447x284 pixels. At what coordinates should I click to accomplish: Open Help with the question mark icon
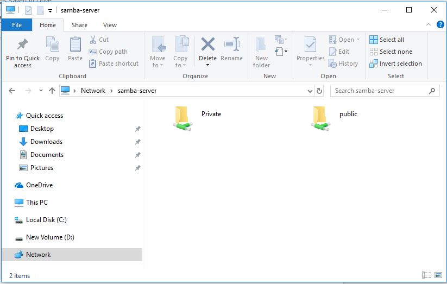pyautogui.click(x=440, y=25)
